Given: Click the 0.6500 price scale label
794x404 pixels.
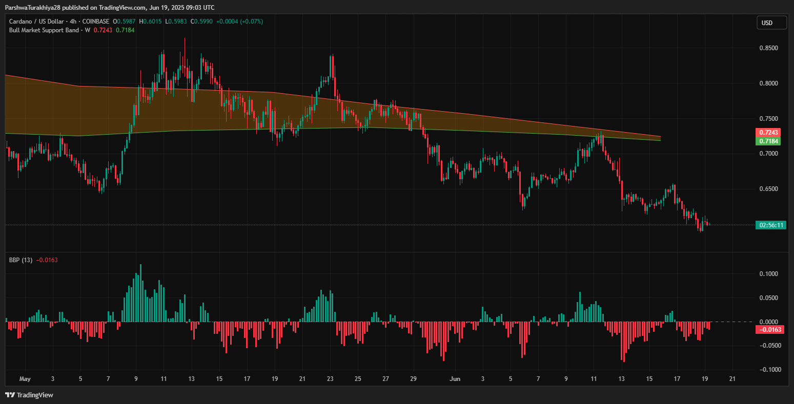Looking at the screenshot, I should pyautogui.click(x=768, y=189).
